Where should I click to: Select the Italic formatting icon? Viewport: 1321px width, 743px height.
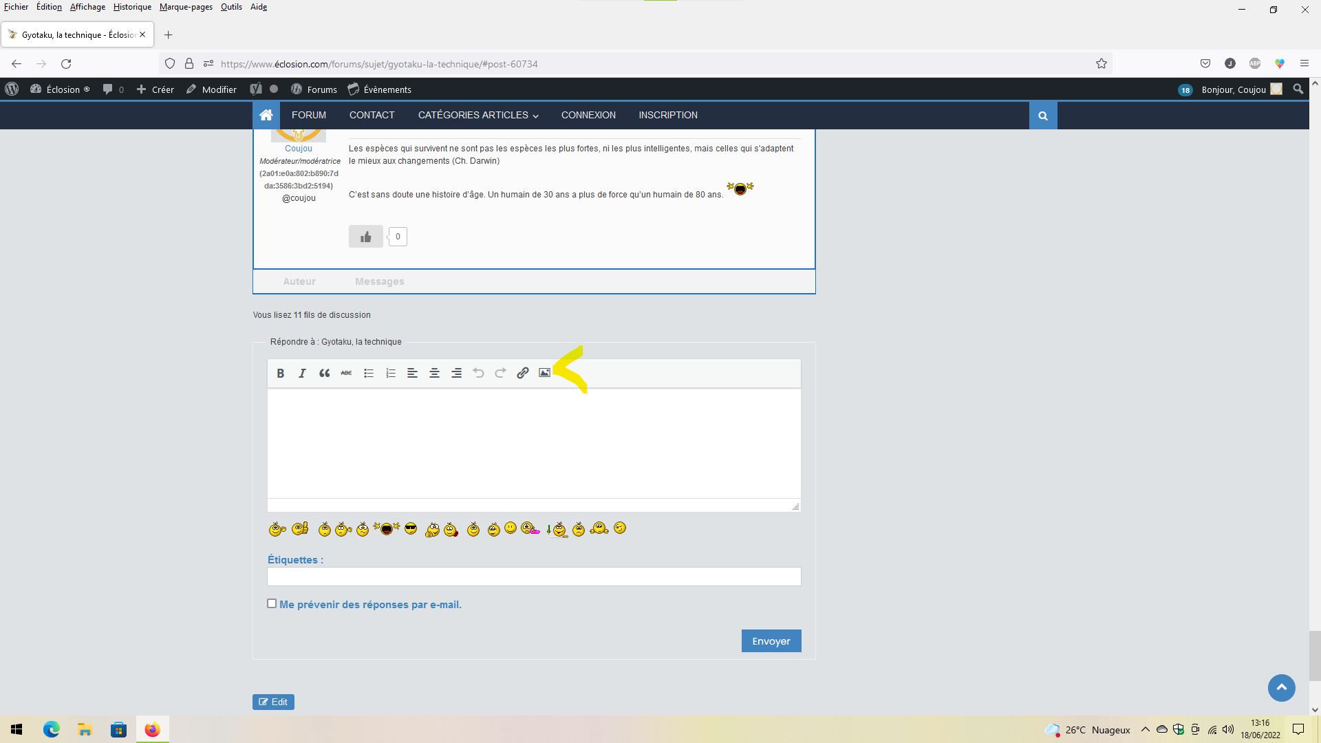pos(302,372)
